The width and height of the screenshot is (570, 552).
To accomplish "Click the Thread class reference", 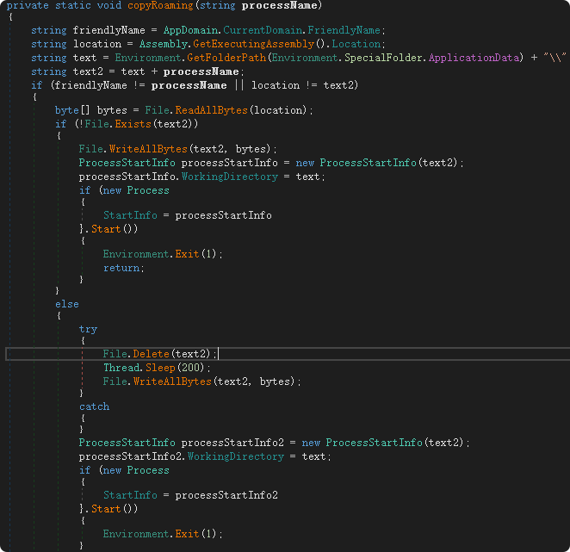I will point(121,368).
